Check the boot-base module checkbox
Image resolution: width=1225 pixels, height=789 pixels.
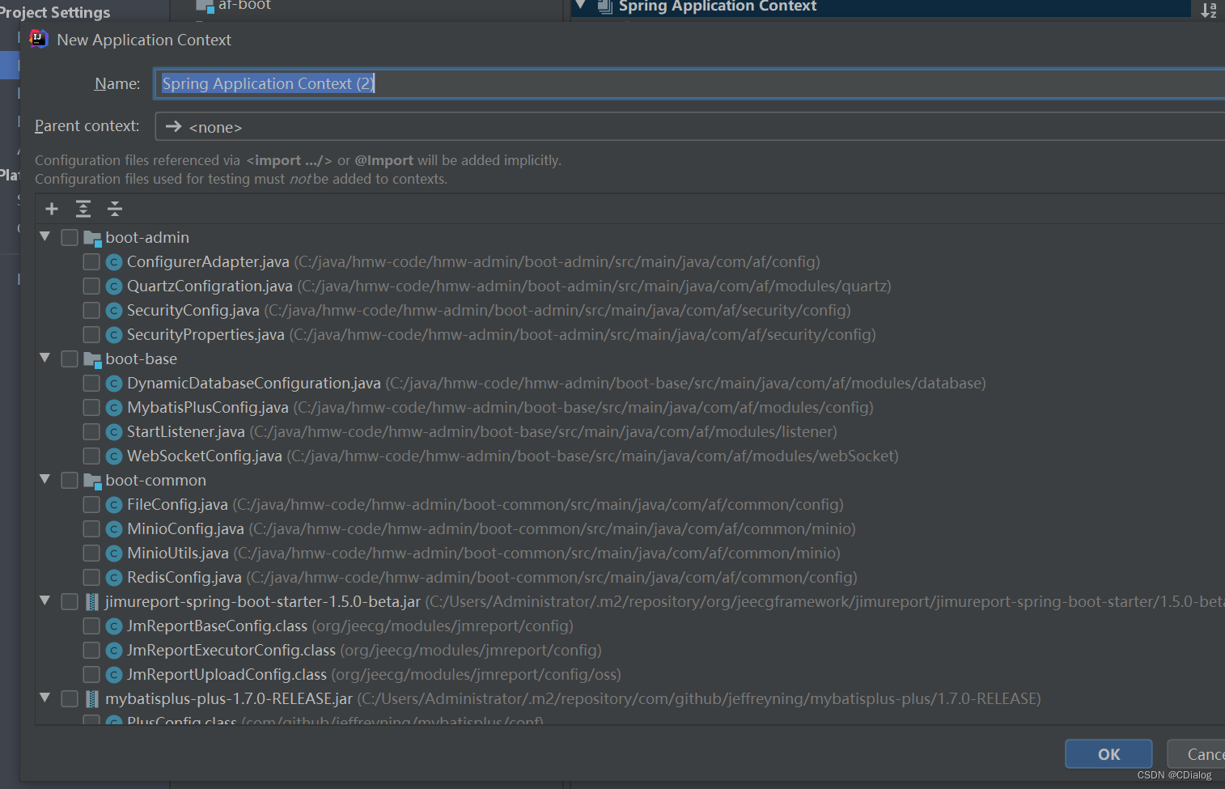[x=70, y=359]
